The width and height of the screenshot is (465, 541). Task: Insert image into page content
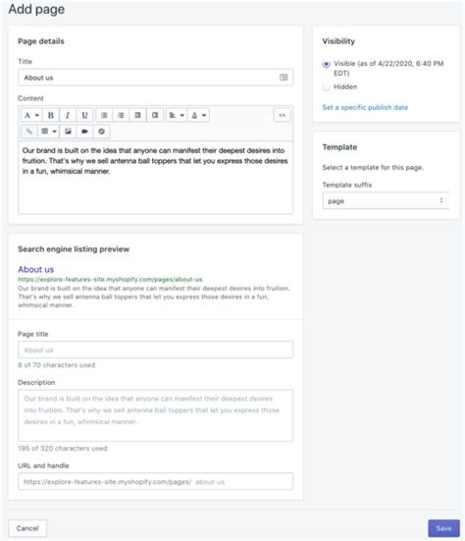click(68, 132)
